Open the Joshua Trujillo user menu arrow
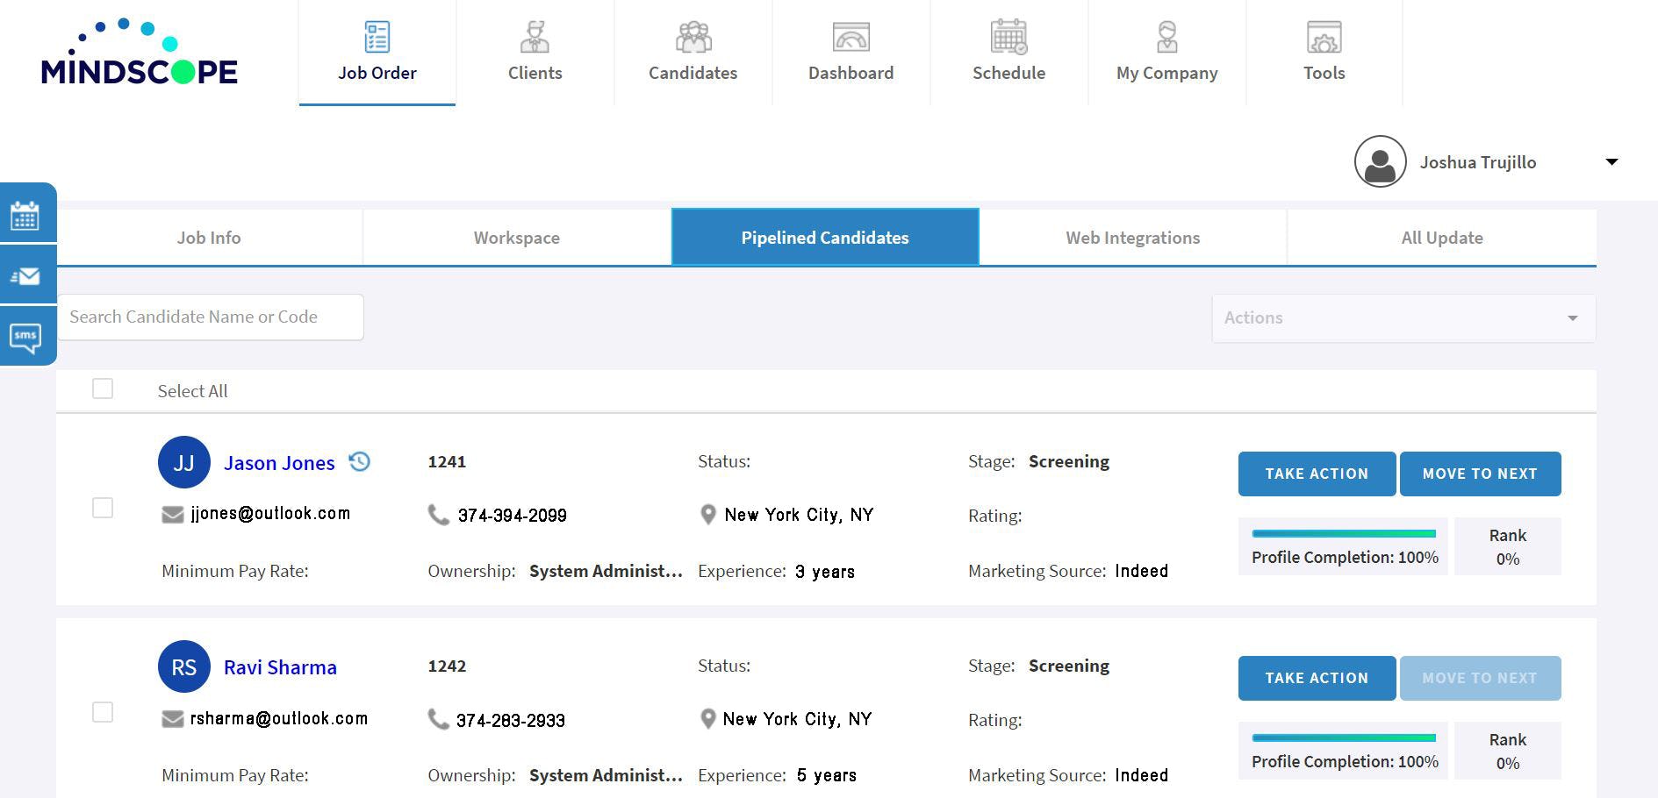Screen dimensions: 1658x798 tap(1611, 161)
